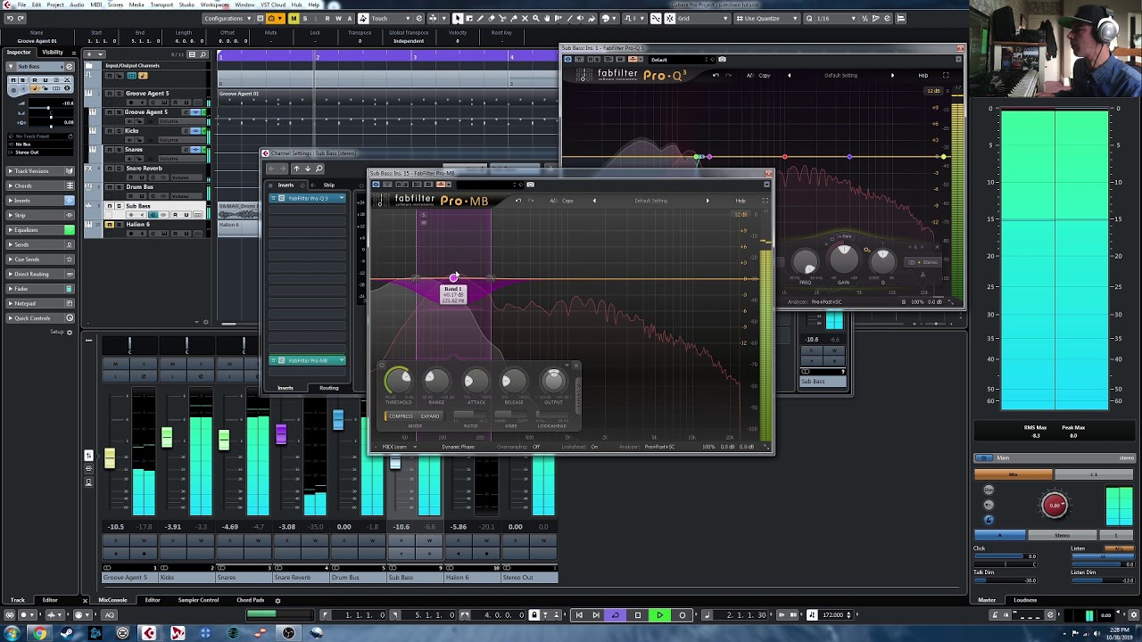Toggle Pro-MB plugin power bypass button
Screen dimensions: 1142x642
pyautogui.click(x=376, y=185)
